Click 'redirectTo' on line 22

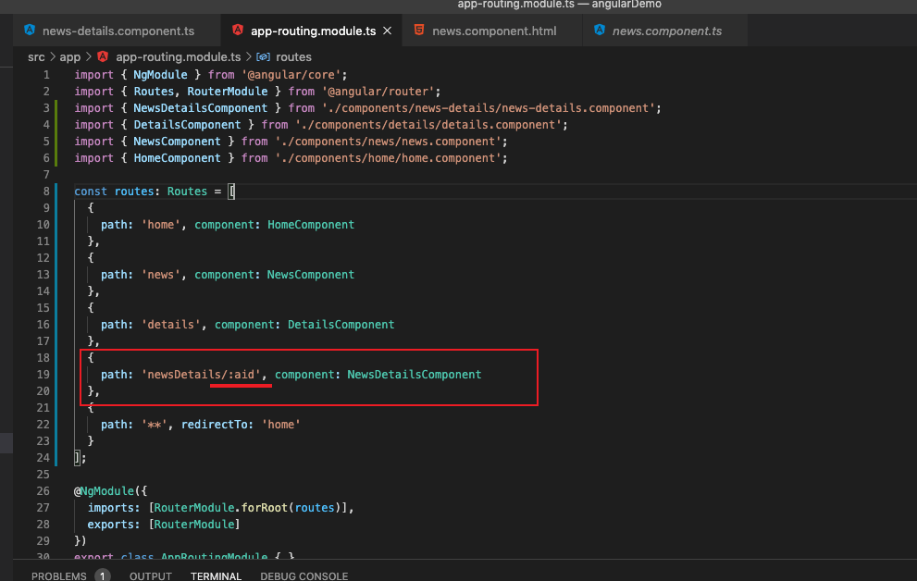[214, 425]
